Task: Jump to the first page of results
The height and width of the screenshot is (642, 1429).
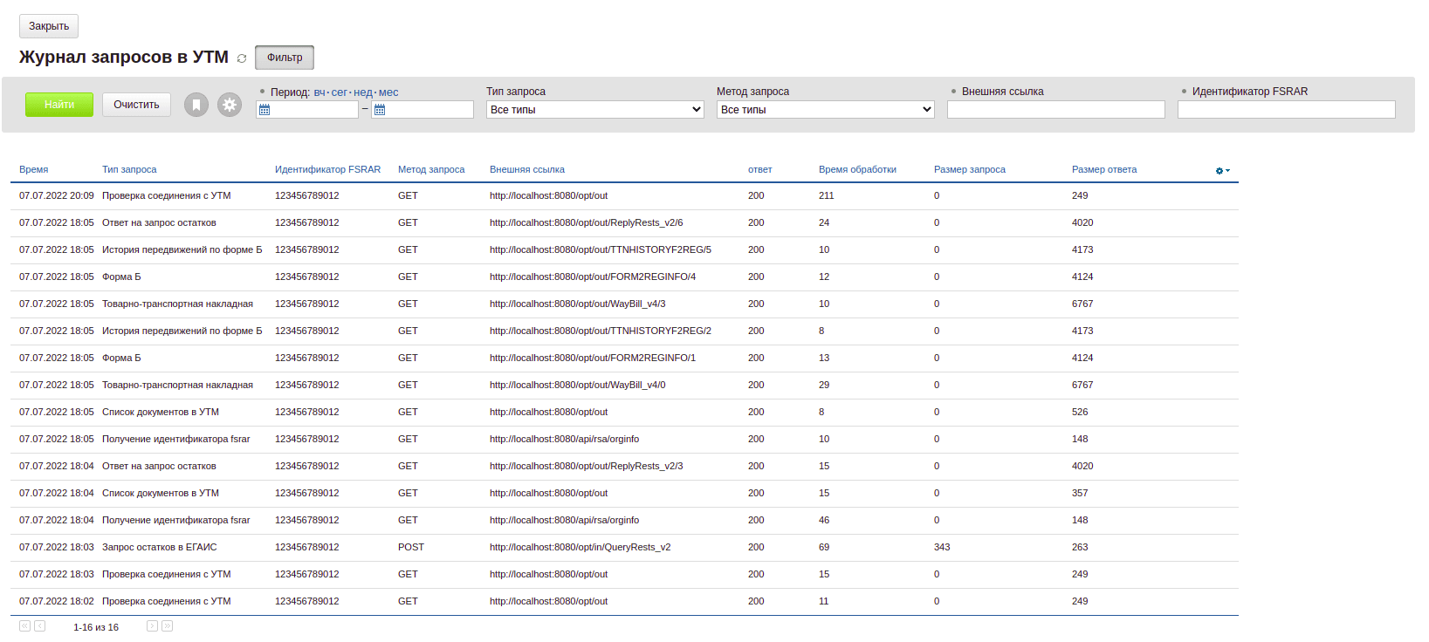Action: point(24,626)
